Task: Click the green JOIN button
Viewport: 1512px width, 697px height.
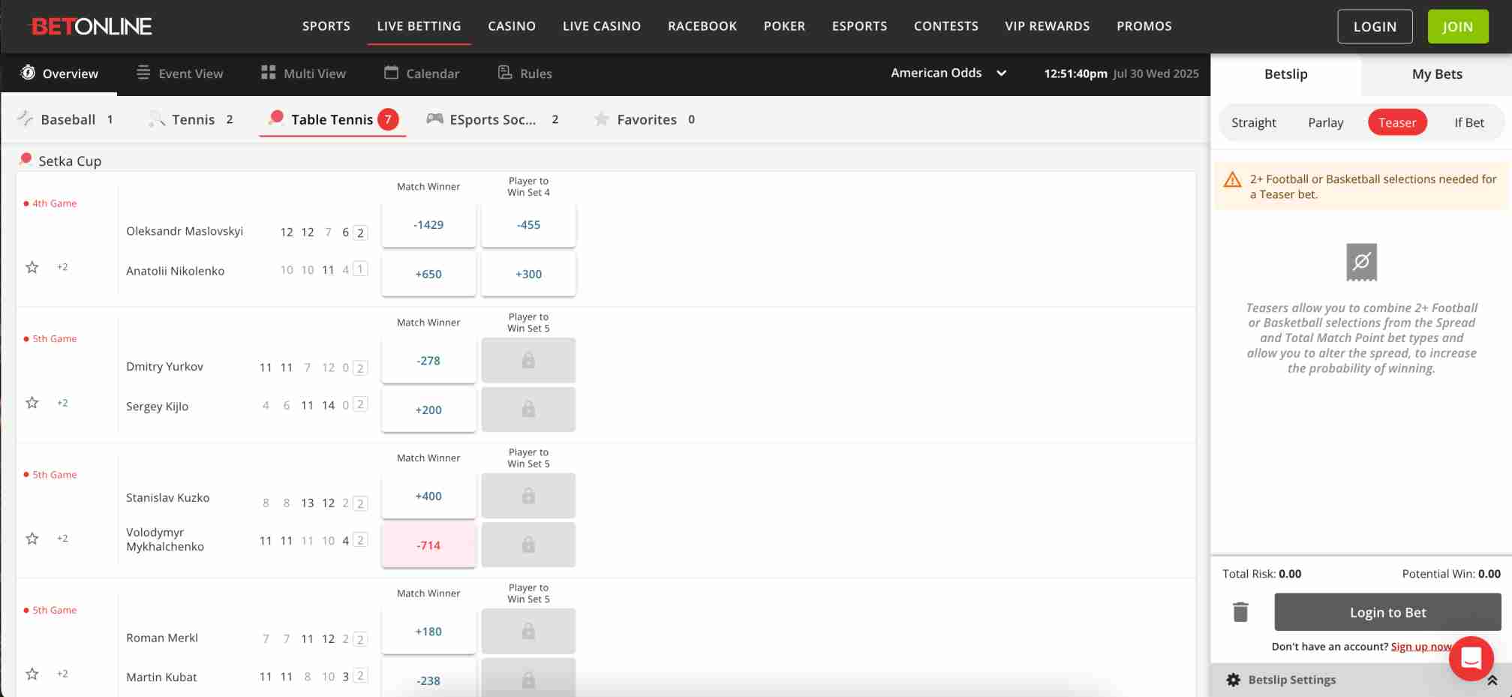Action: pyautogui.click(x=1456, y=26)
